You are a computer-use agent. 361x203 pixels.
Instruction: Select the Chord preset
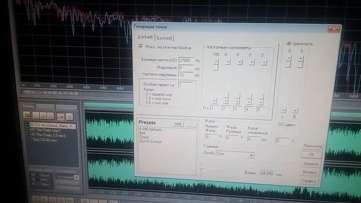tap(144, 137)
